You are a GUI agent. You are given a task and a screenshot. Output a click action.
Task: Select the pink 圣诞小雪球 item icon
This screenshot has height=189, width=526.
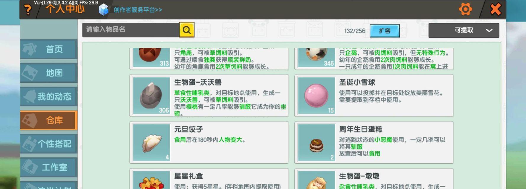coord(316,95)
